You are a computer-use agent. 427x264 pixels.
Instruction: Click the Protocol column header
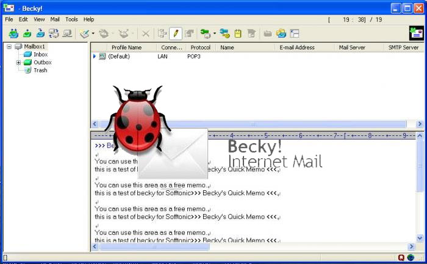(201, 48)
